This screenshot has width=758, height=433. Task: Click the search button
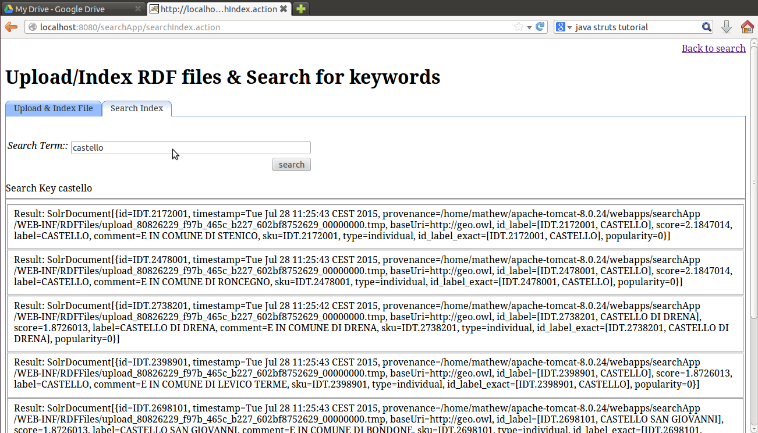coord(292,165)
